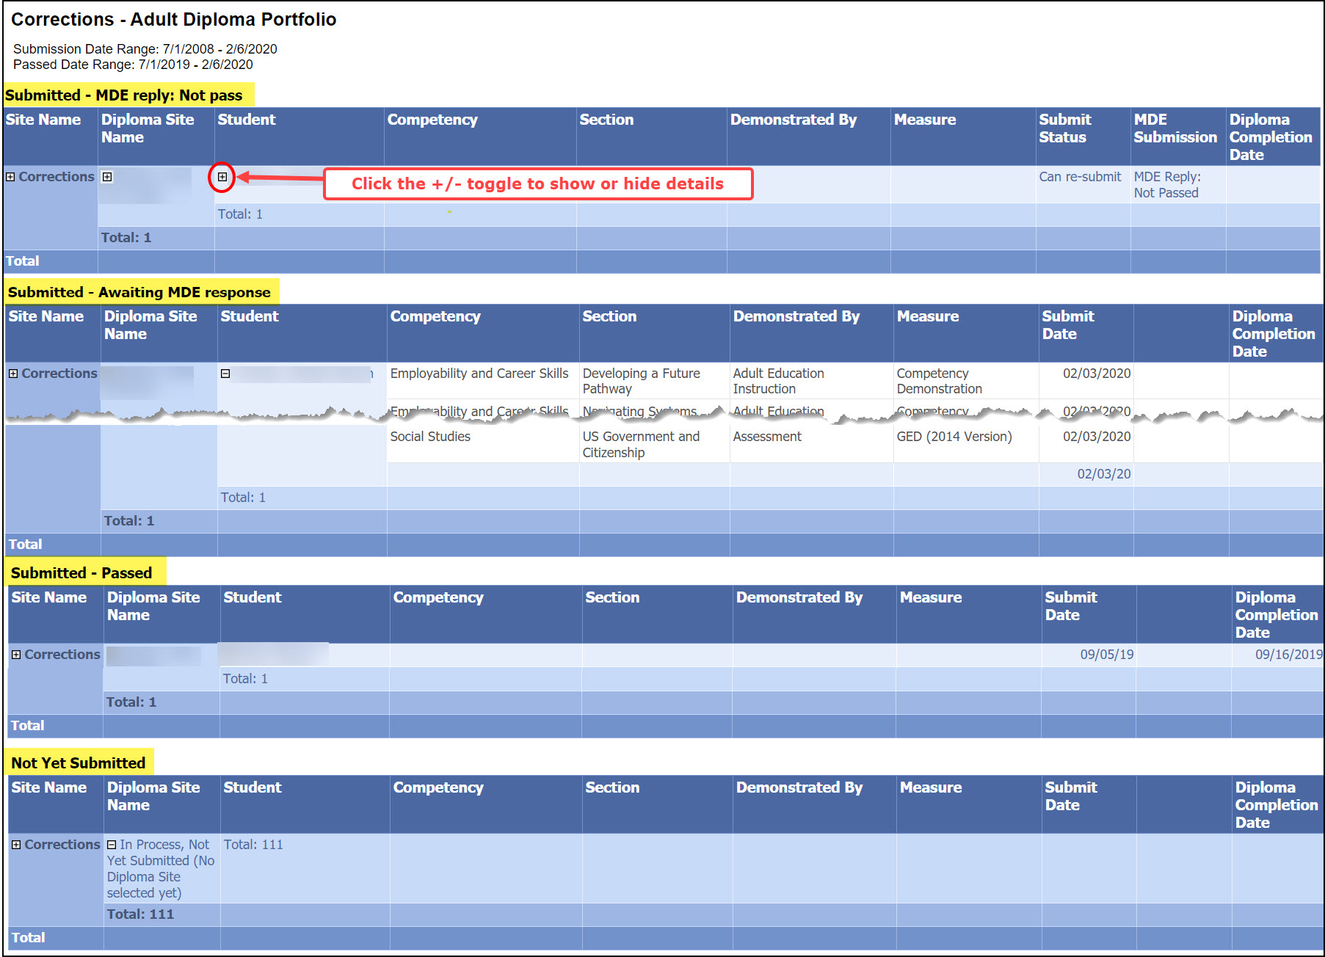The height and width of the screenshot is (957, 1325).
Task: Click the Submit Status column header
Action: 1064,129
